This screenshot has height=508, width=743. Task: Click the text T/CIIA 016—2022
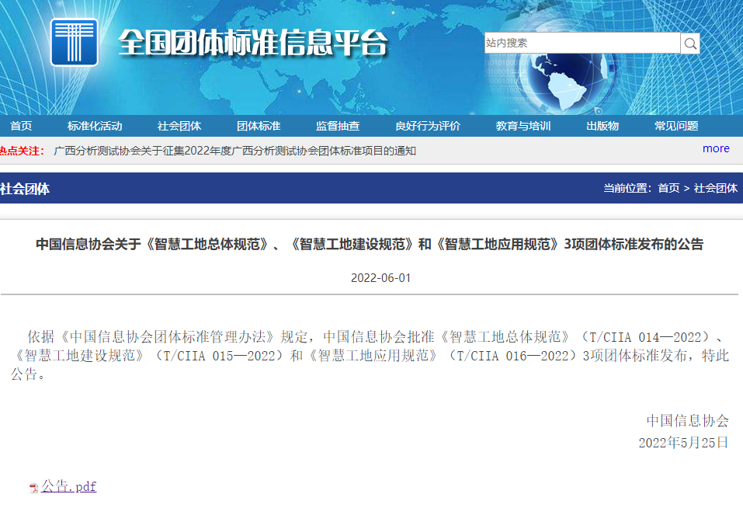pyautogui.click(x=512, y=356)
